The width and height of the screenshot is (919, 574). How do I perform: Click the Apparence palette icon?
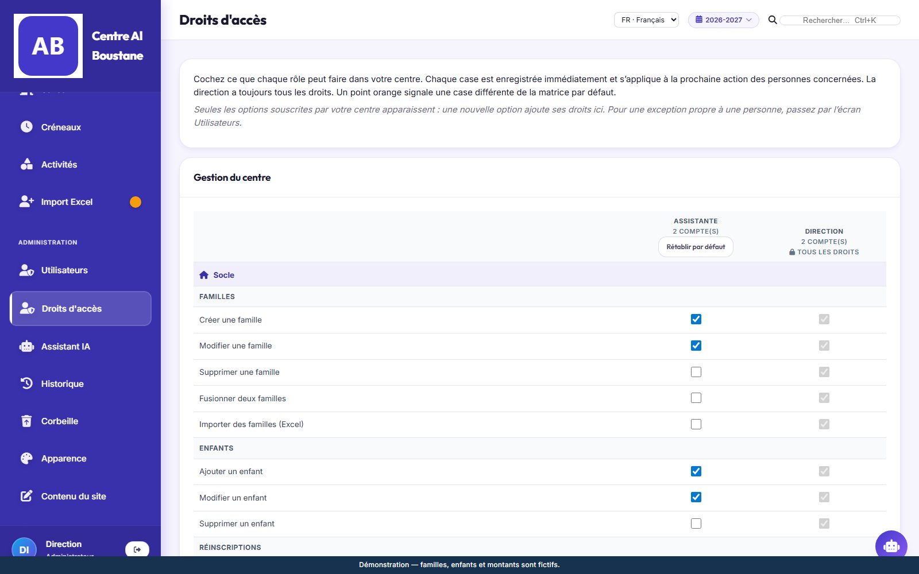(x=26, y=458)
